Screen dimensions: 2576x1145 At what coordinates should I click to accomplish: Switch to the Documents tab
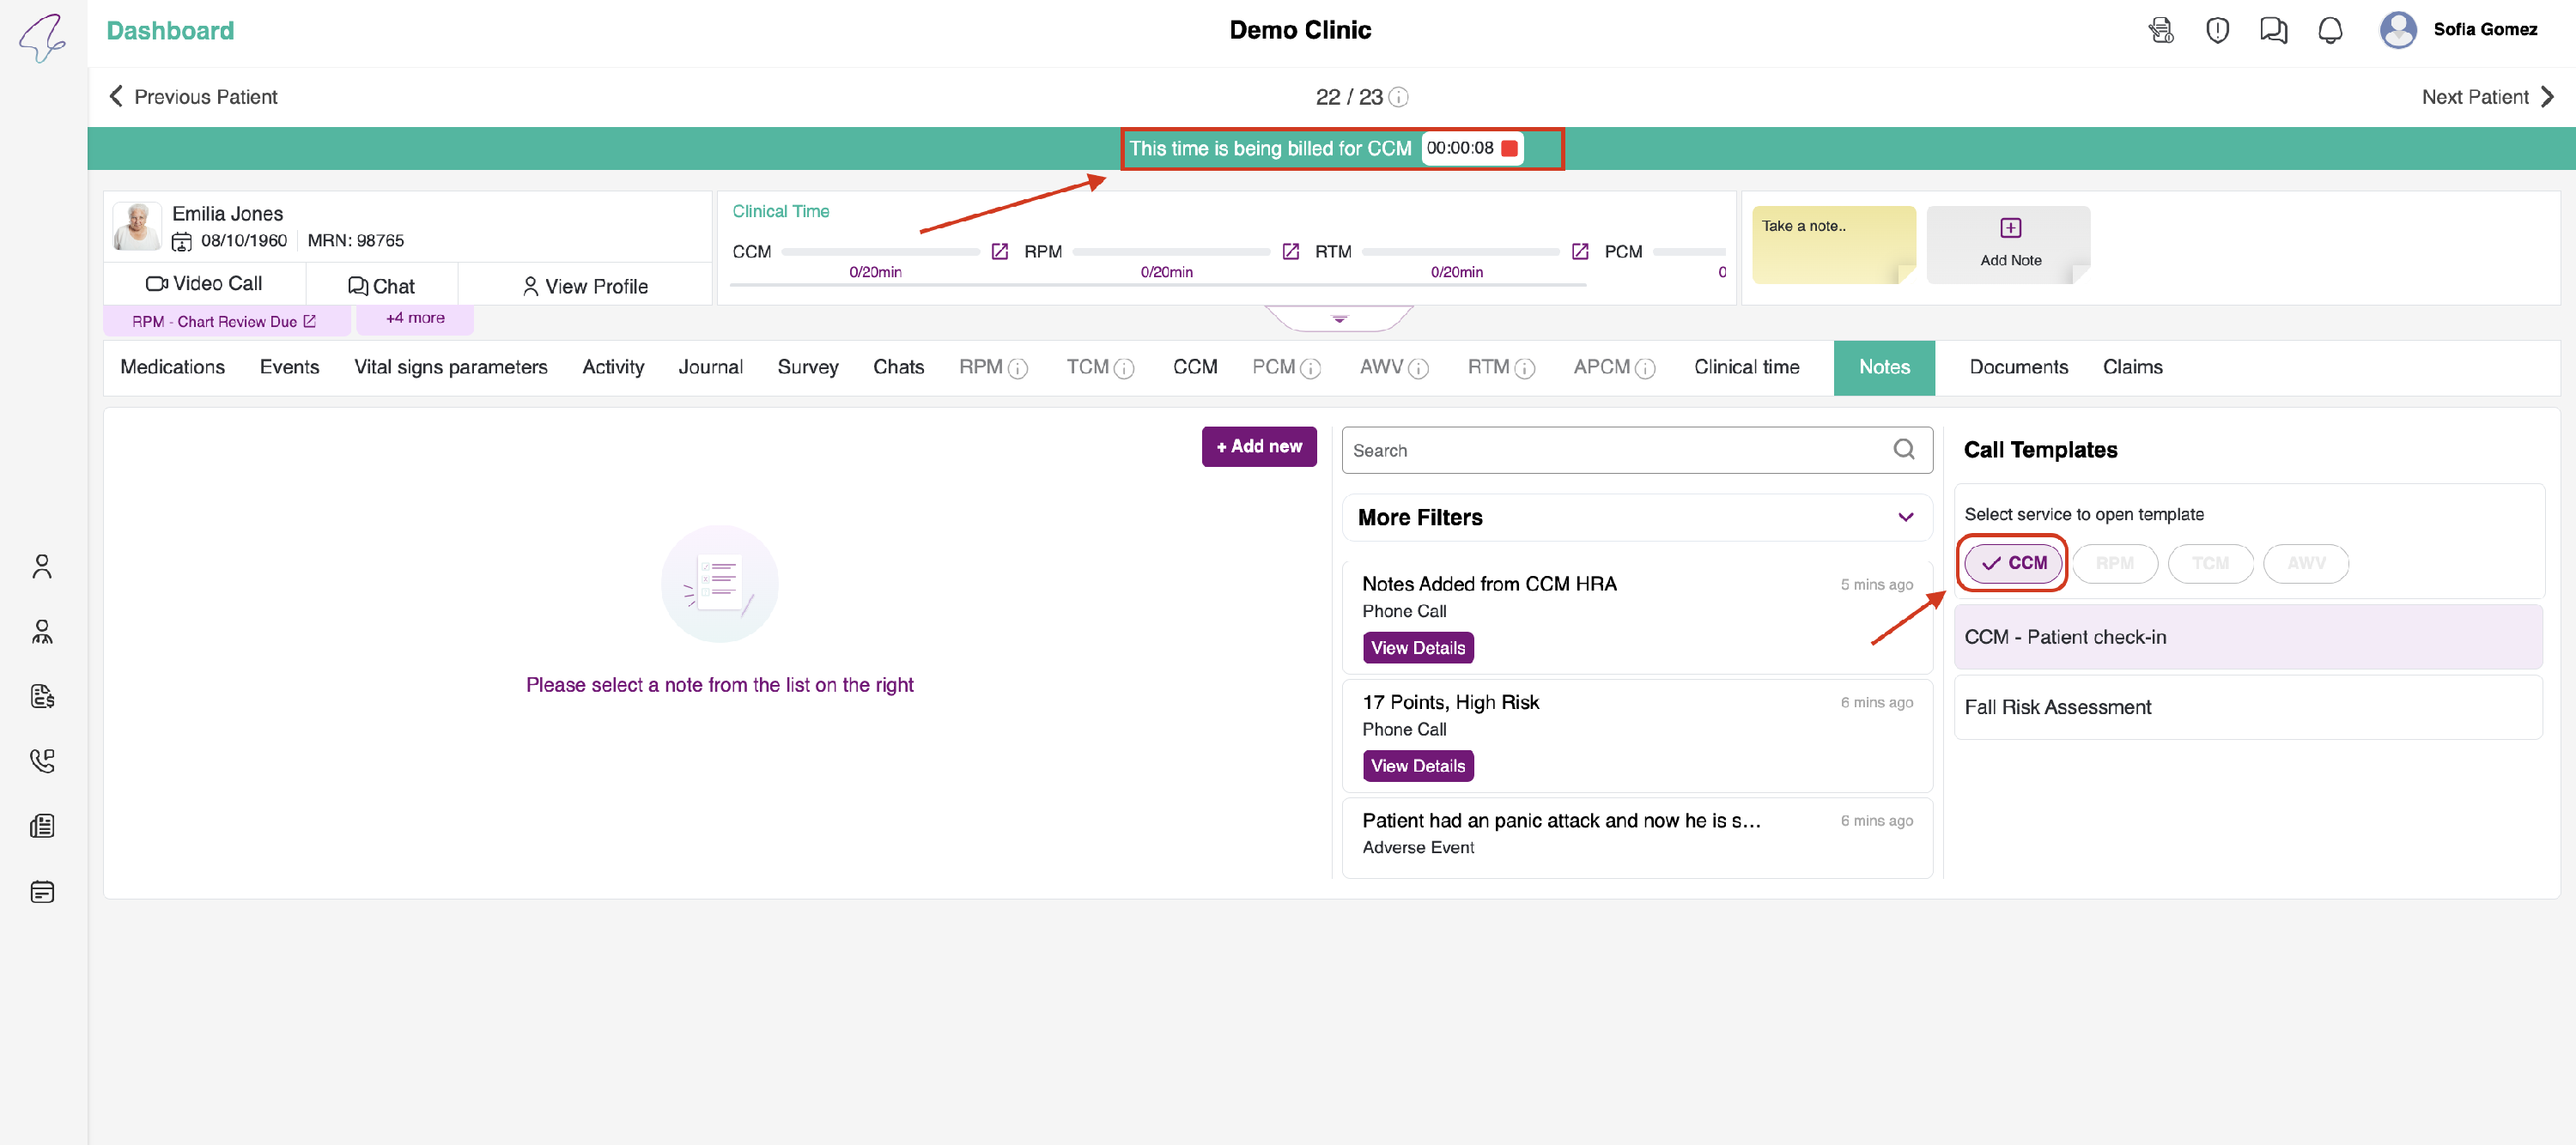2017,367
